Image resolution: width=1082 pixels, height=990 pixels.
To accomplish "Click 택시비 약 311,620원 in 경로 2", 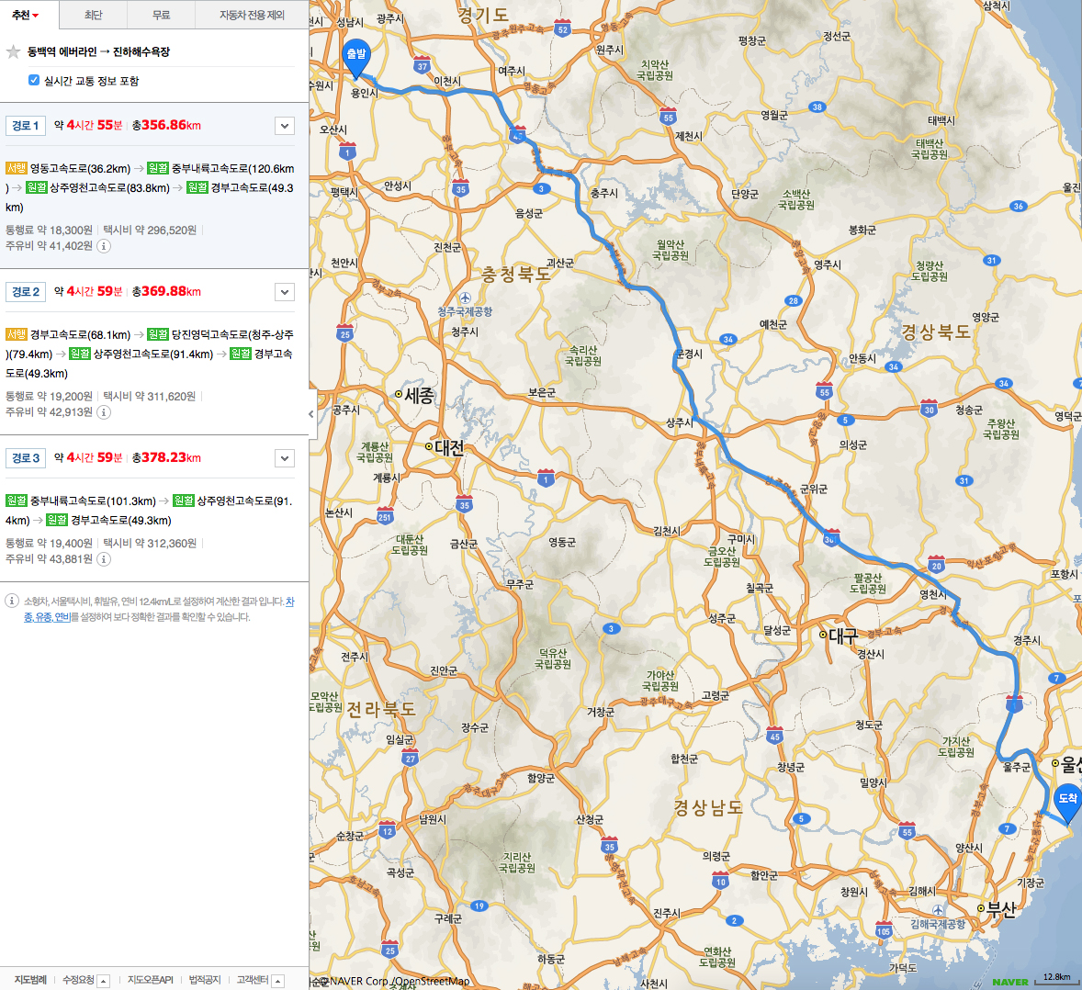I will 149,396.
